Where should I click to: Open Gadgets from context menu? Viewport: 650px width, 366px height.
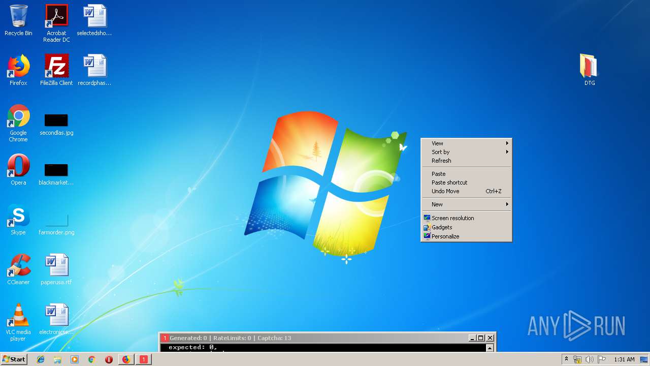[x=467, y=227]
